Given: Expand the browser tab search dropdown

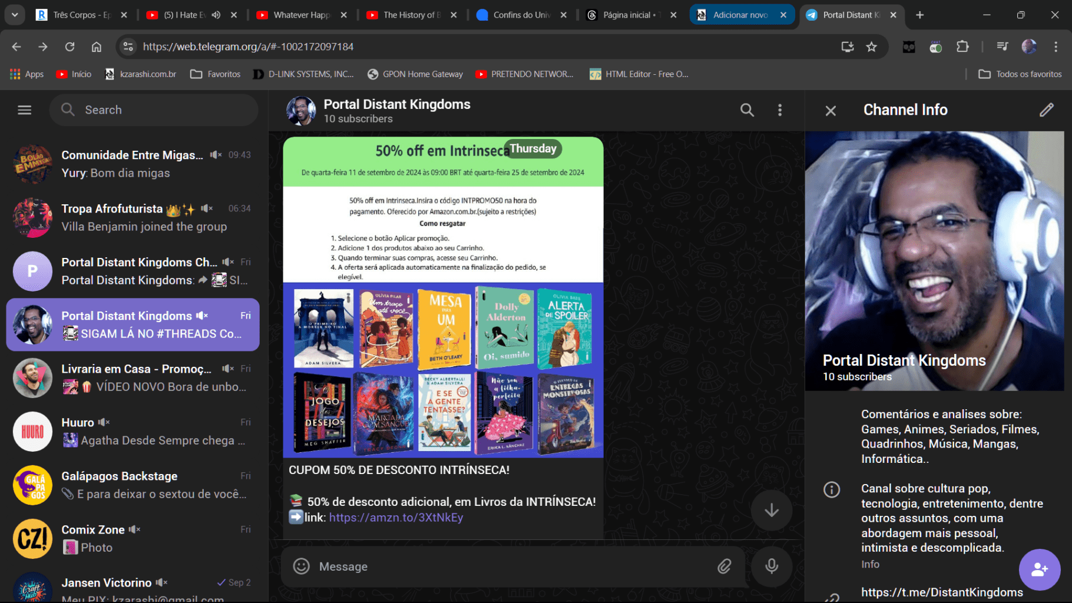Looking at the screenshot, I should point(15,15).
